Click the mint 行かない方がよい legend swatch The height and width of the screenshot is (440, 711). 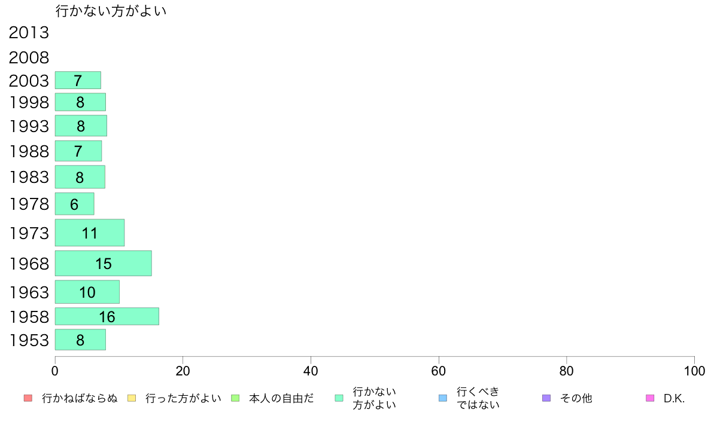coord(339,398)
